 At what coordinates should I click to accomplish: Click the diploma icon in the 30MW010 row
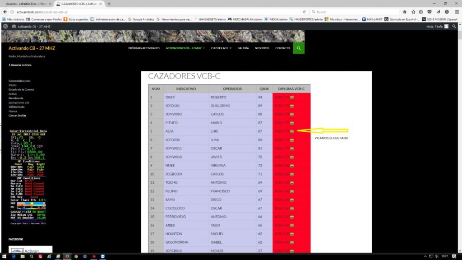pyautogui.click(x=292, y=157)
